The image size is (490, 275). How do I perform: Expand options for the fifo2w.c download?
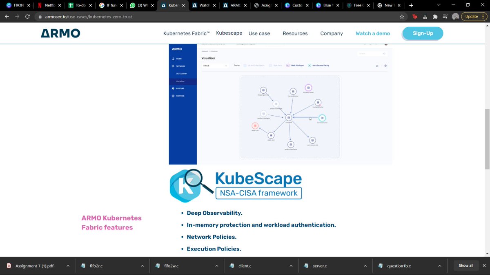point(216,266)
